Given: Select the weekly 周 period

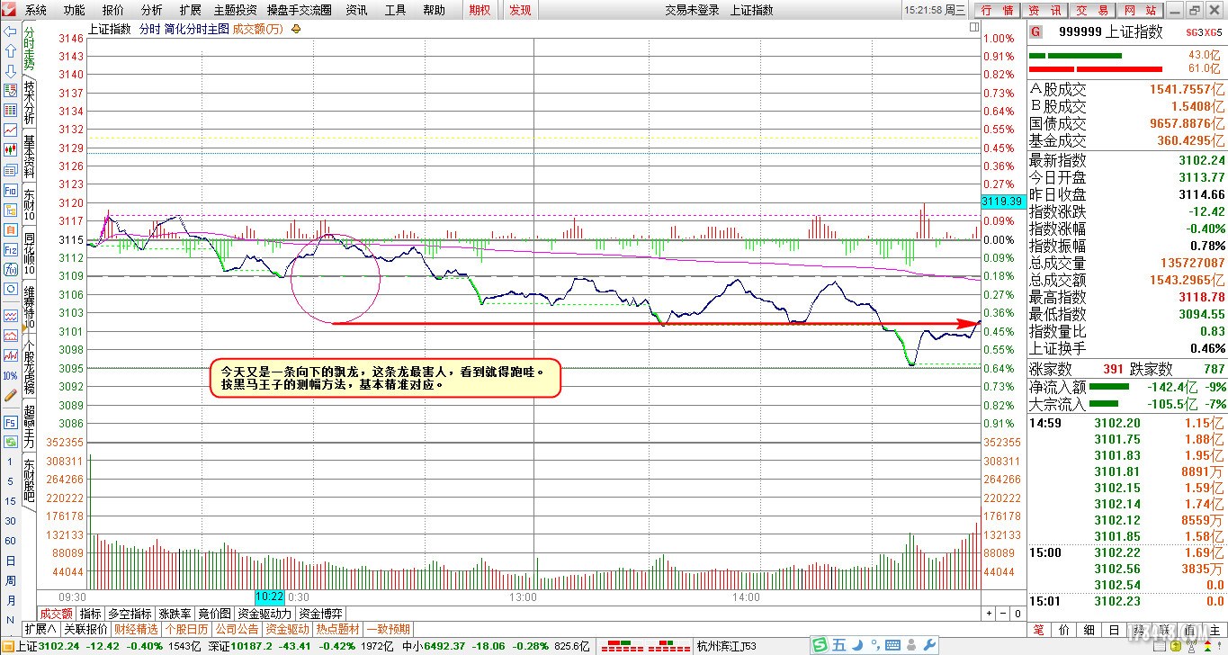Looking at the screenshot, I should (x=10, y=580).
